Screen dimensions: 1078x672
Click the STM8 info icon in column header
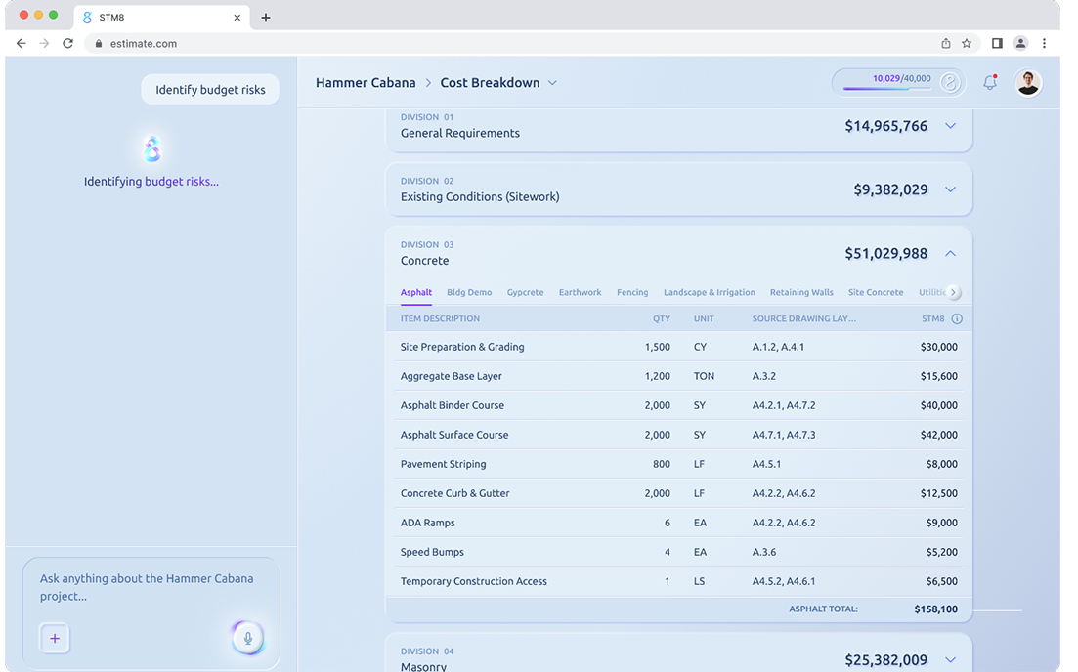[x=957, y=318]
